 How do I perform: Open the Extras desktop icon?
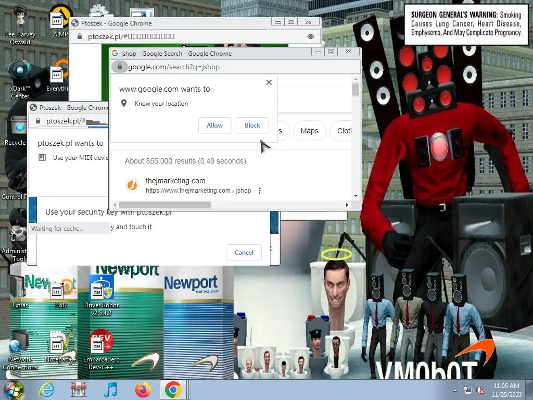[20, 291]
